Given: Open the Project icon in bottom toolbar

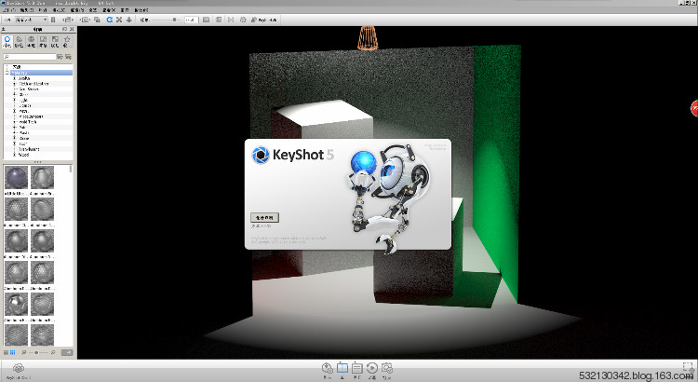Looking at the screenshot, I should pos(357,370).
